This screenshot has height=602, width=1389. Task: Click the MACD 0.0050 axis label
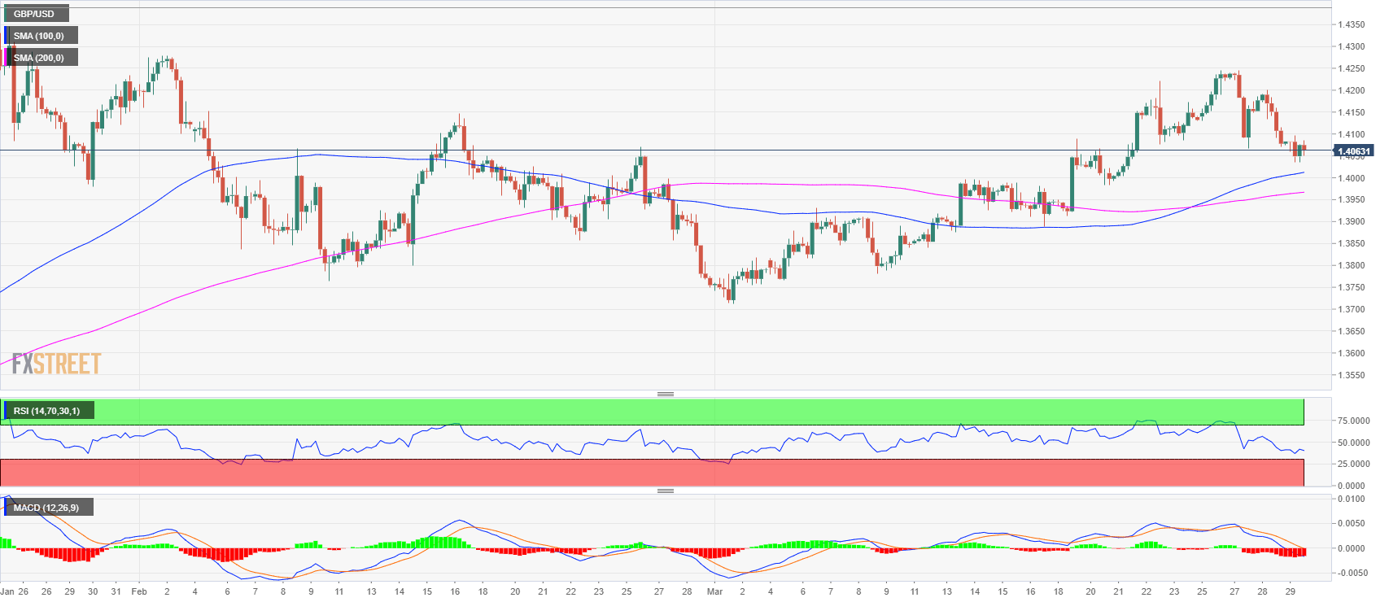(1352, 524)
